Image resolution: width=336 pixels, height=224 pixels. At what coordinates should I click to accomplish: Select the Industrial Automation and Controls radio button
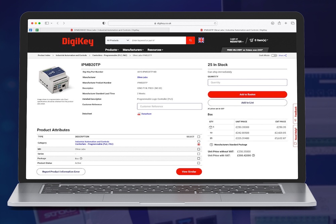[x=199, y=141]
